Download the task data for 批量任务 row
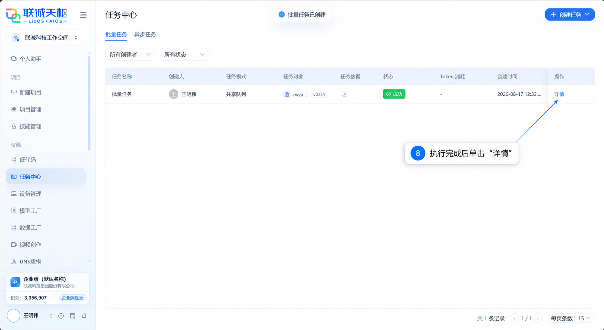Viewport: 604px width, 330px height. pos(345,94)
